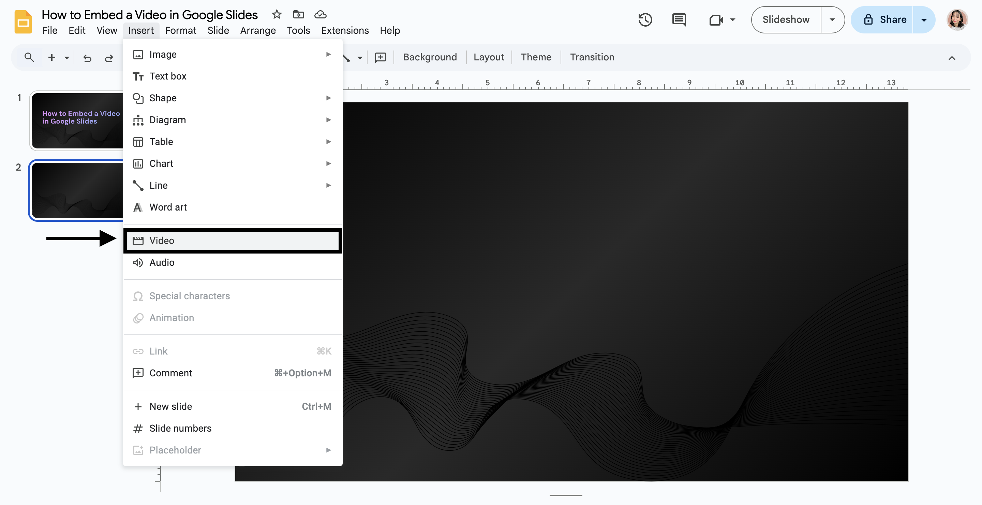Open the comments history icon
Screen dimensions: 982x505
tap(679, 20)
